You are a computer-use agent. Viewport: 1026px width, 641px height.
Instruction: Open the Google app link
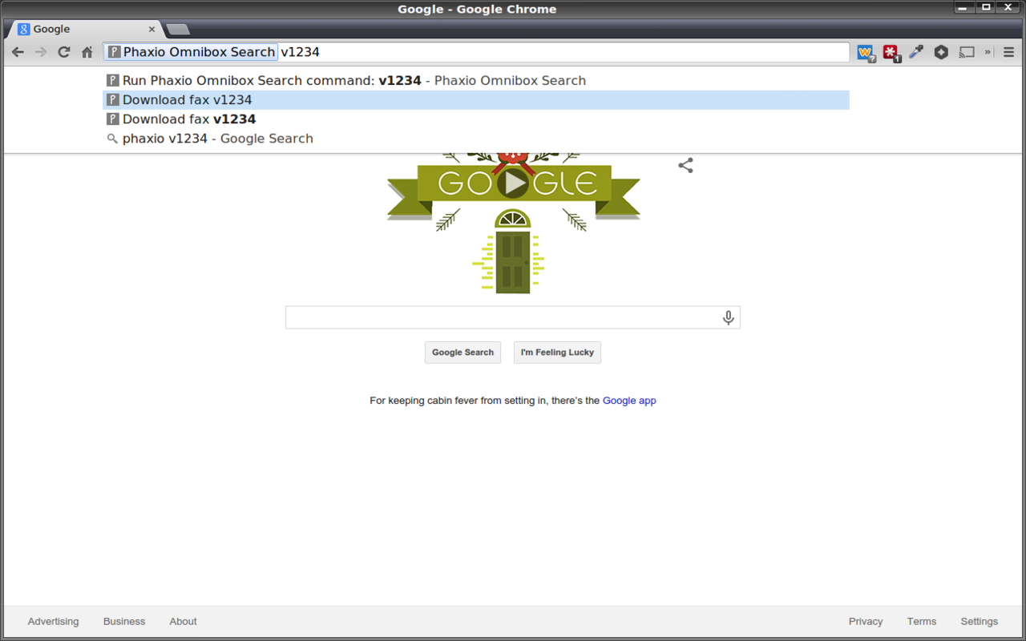pyautogui.click(x=629, y=401)
